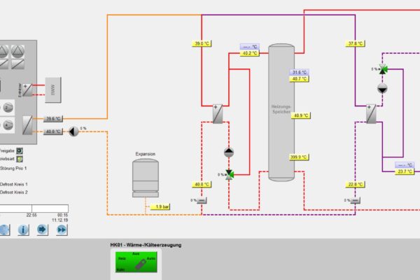Click the Defrost Kreis 1 label
The image size is (420, 280).
(x=14, y=184)
